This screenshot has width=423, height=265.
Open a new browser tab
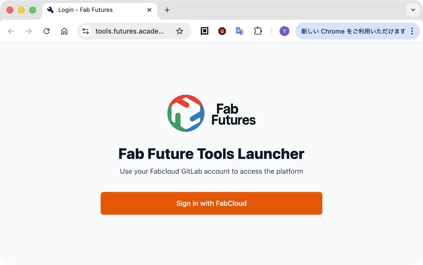coord(167,10)
